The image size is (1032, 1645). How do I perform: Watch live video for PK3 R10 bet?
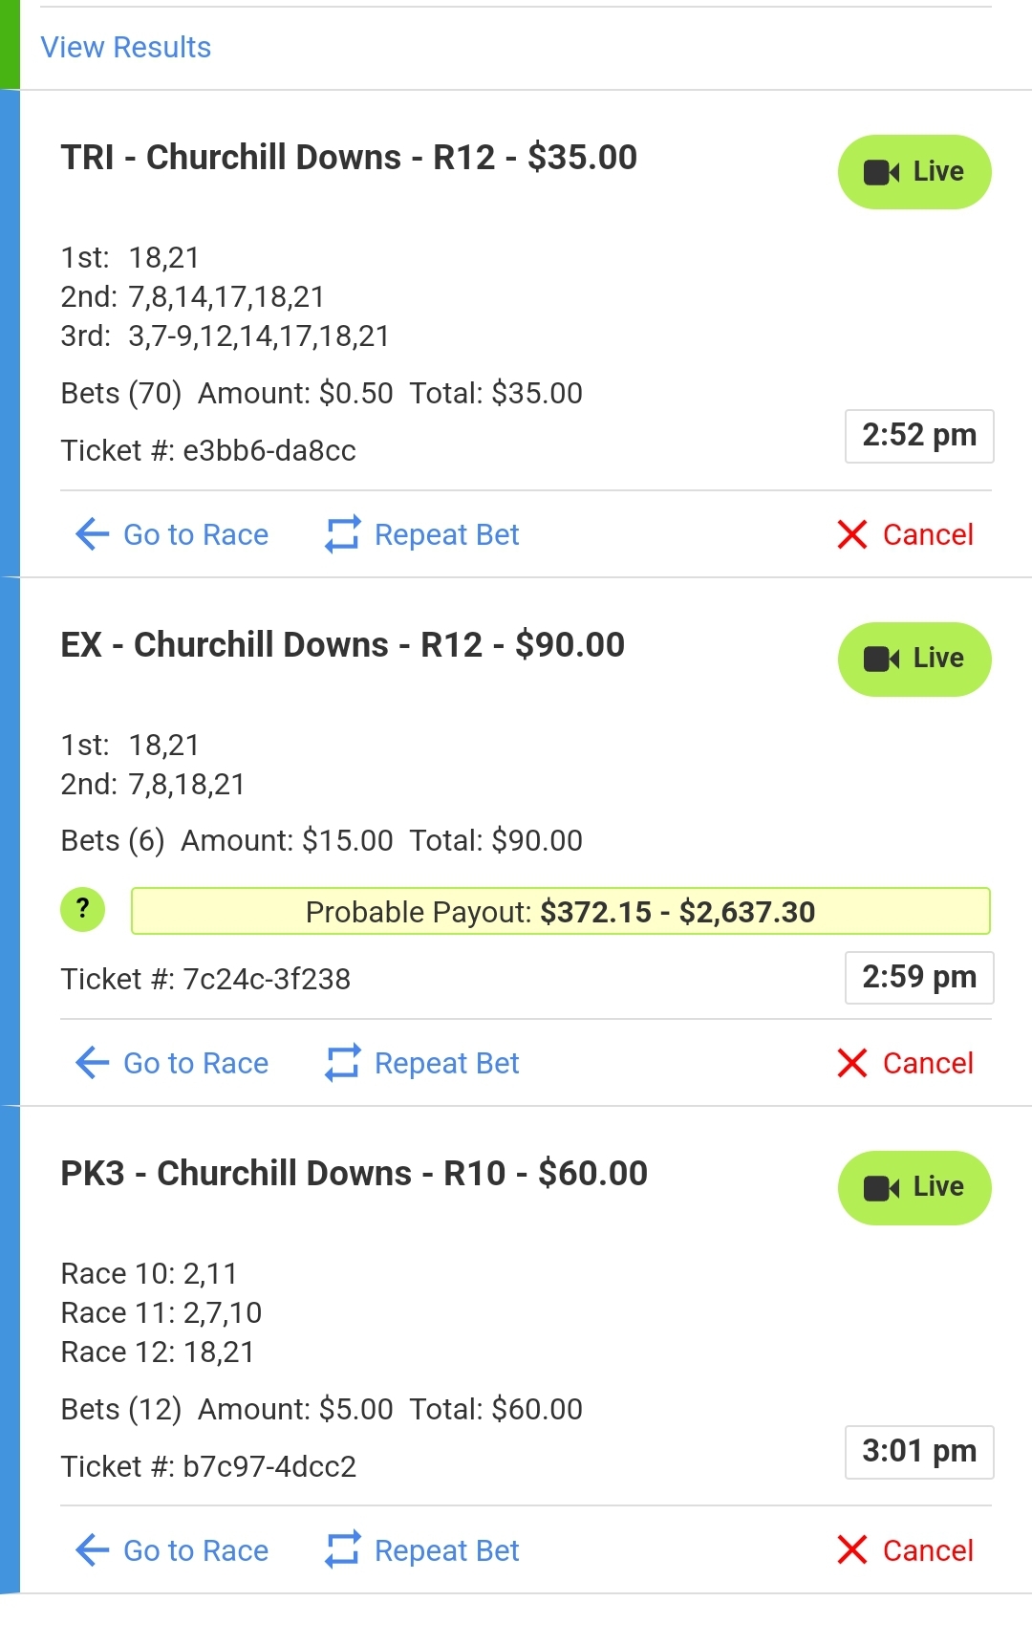pyautogui.click(x=914, y=1187)
